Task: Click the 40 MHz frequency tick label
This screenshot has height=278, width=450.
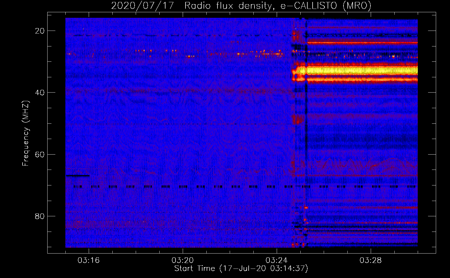Action: coord(40,93)
